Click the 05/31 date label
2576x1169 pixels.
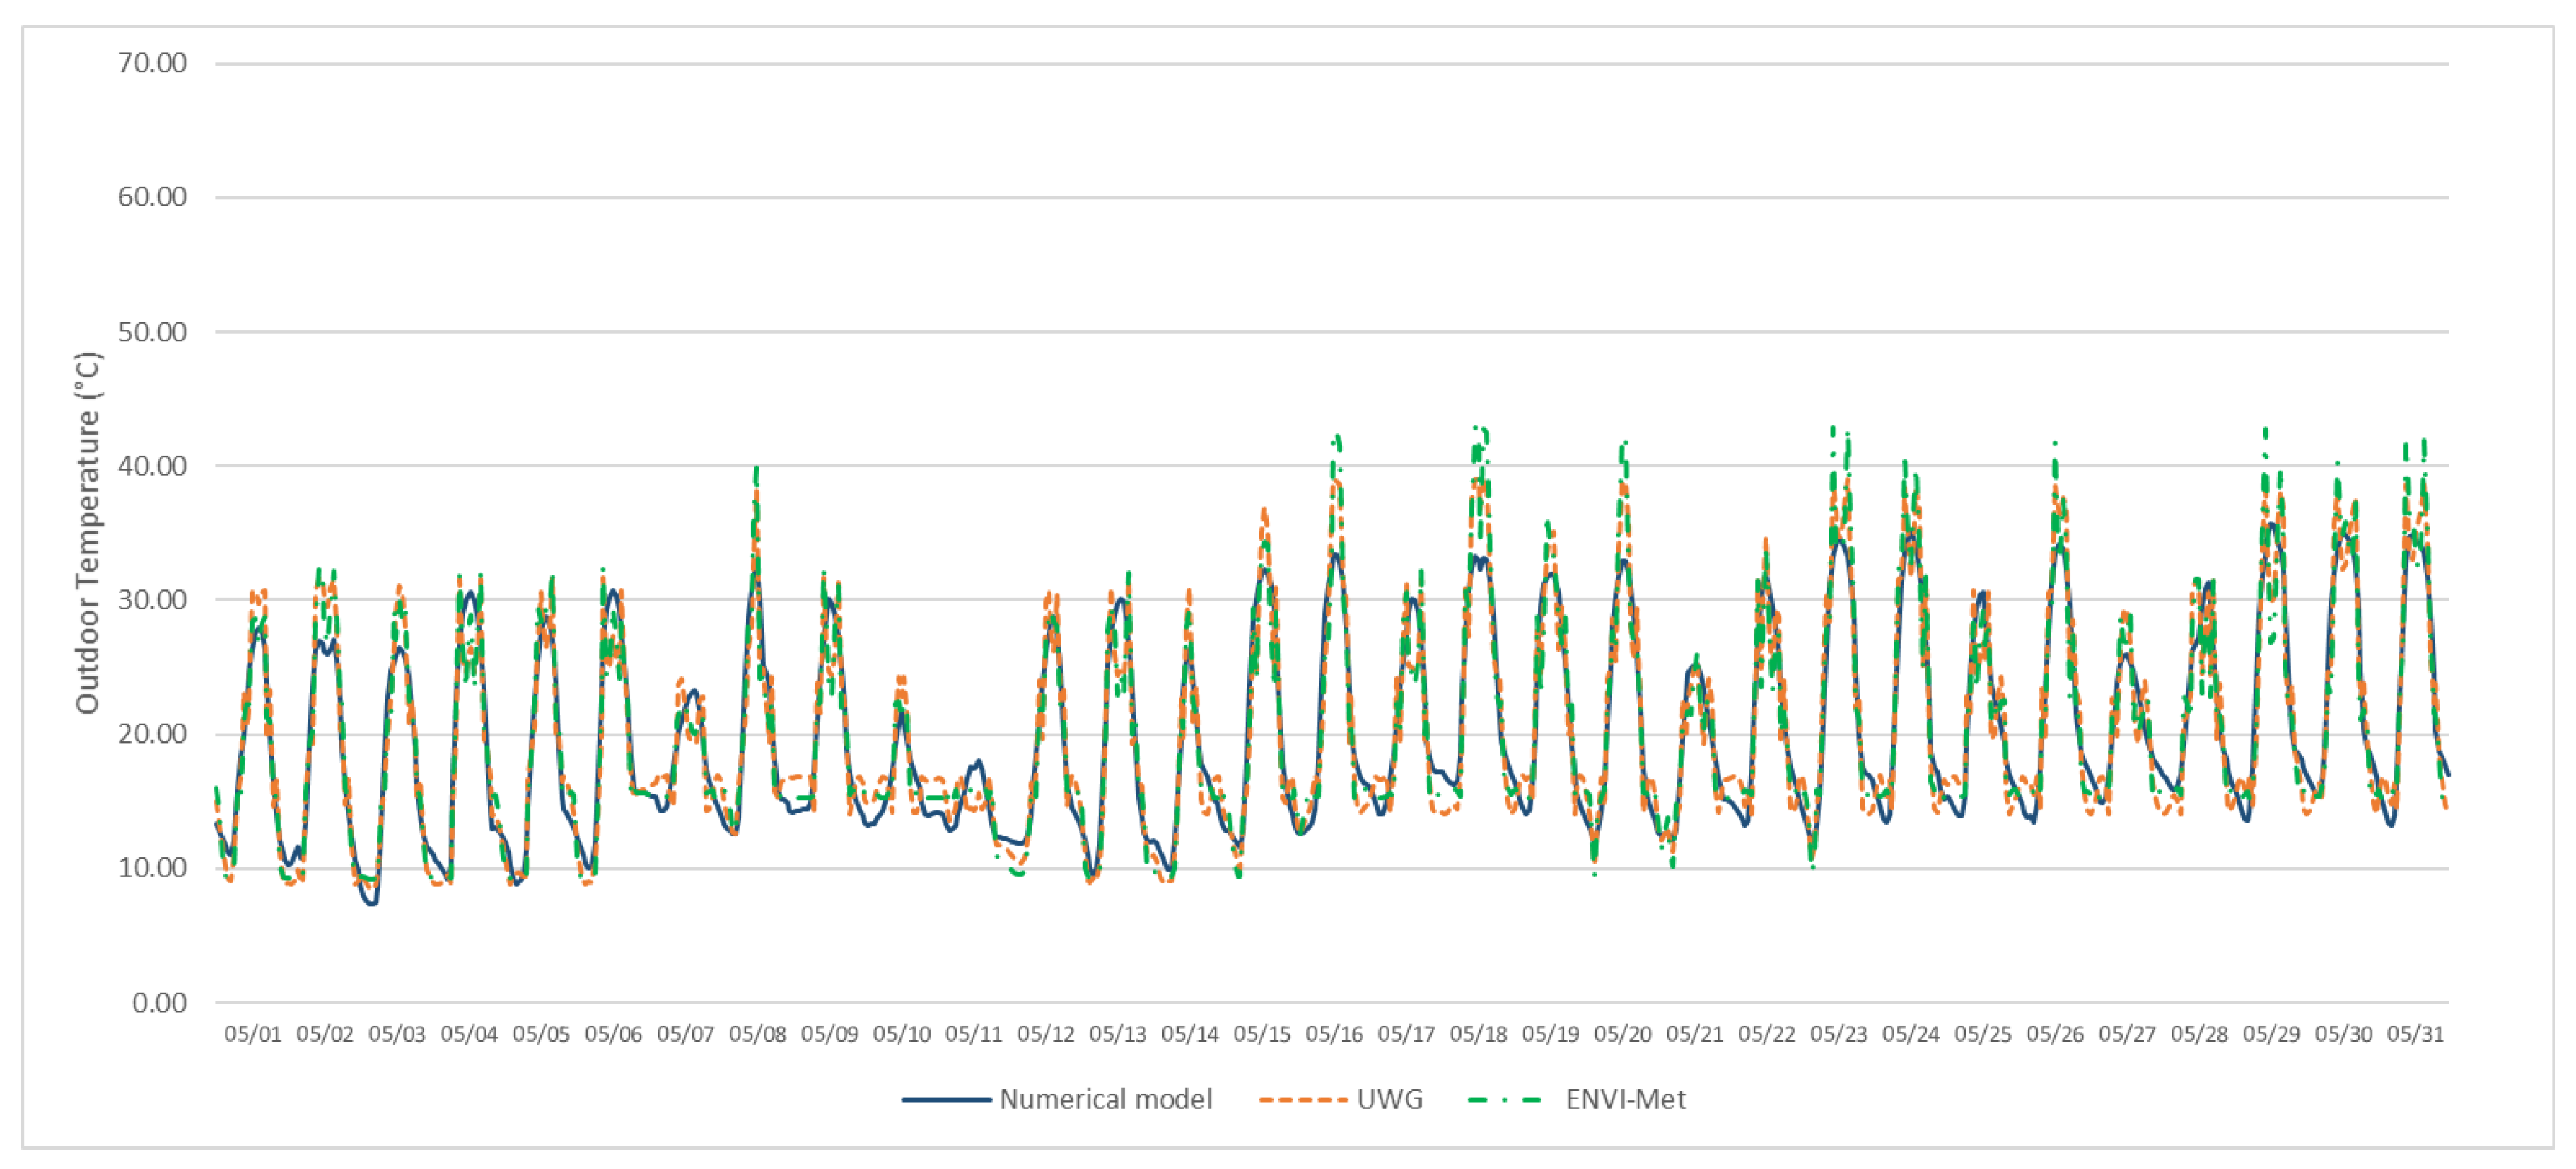pyautogui.click(x=2415, y=1035)
